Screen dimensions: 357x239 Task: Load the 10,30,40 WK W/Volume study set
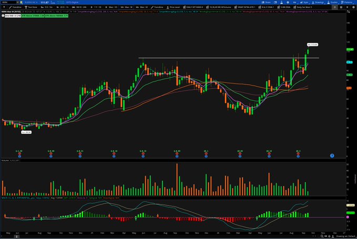click(219, 7)
